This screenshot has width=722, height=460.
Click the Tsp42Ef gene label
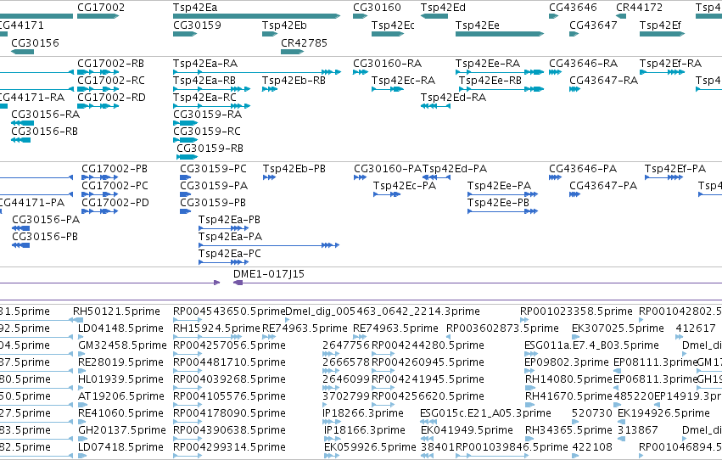(x=660, y=25)
